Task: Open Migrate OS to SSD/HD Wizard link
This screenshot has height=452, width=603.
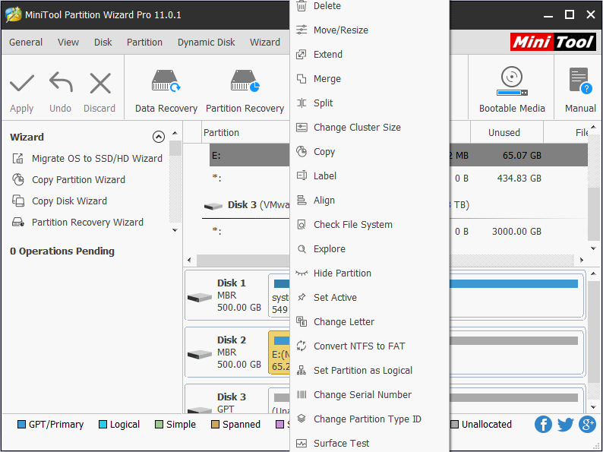Action: [x=97, y=159]
